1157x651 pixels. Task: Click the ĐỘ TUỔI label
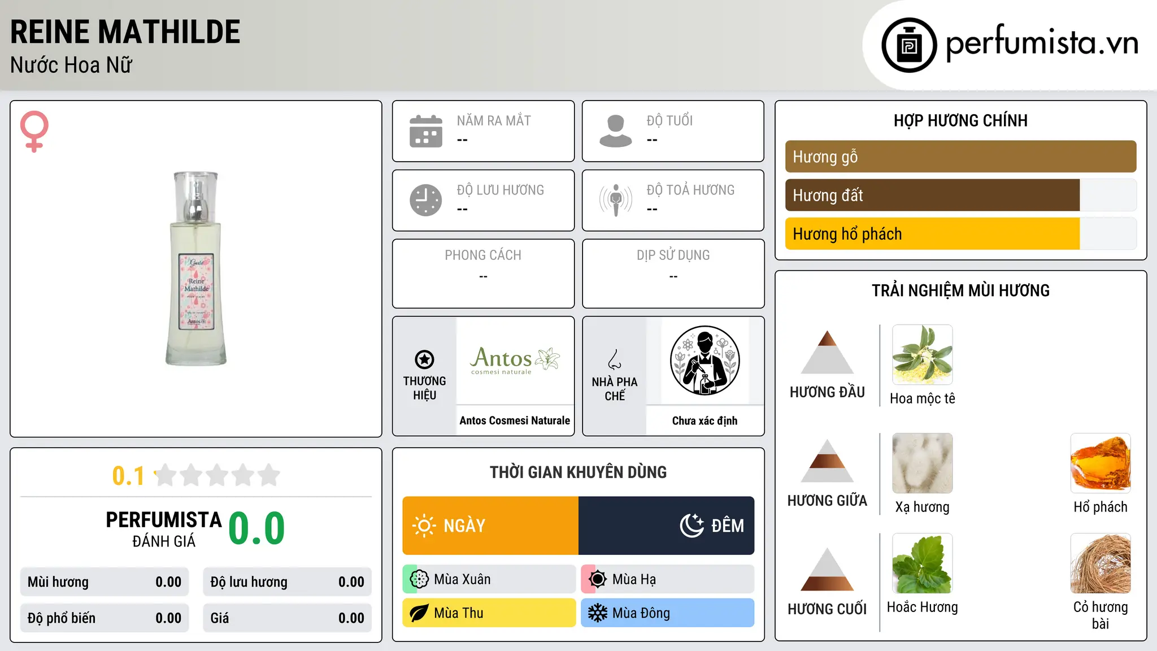click(669, 120)
